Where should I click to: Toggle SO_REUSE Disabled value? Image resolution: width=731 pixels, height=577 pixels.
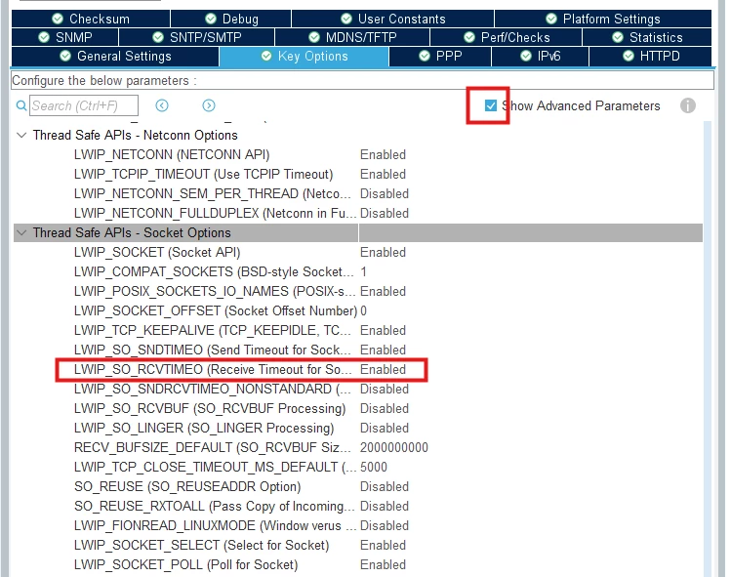385,486
